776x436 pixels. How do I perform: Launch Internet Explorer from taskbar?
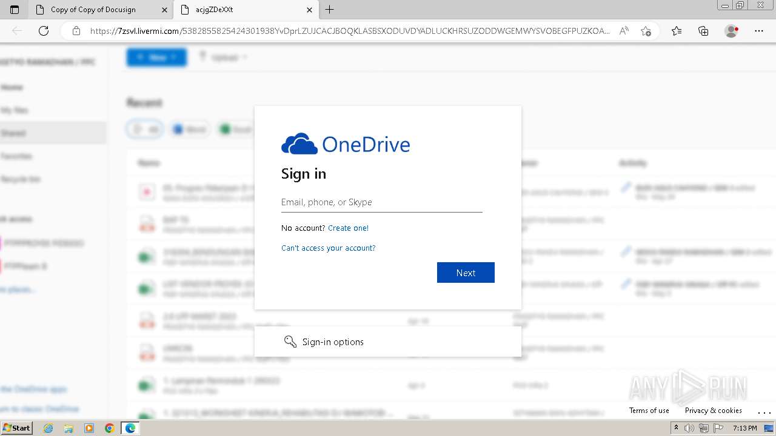pos(48,428)
